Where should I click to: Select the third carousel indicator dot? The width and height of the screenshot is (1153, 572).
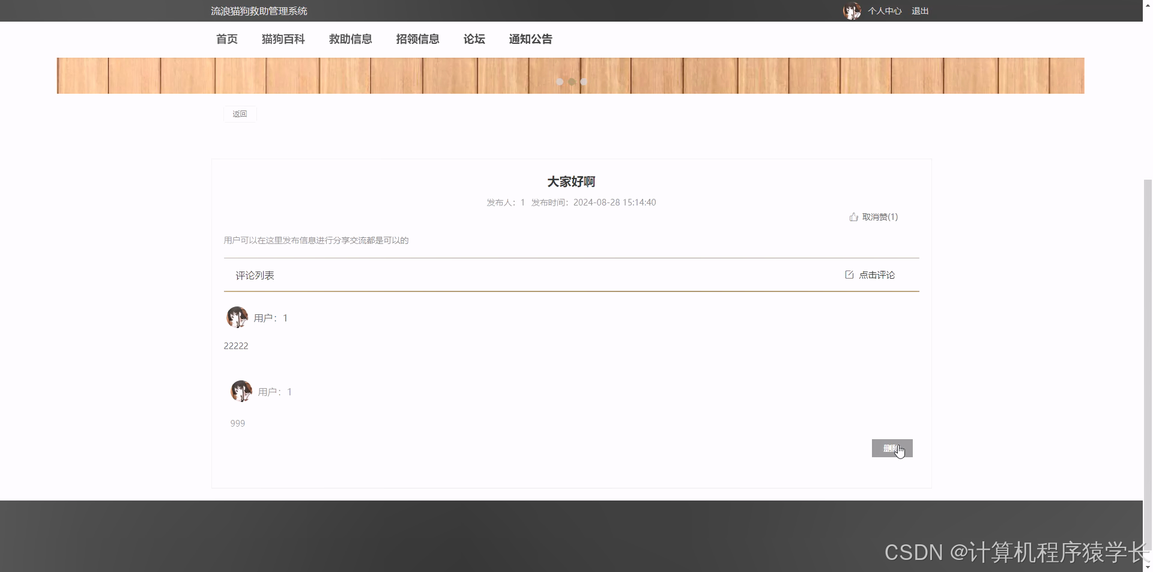point(583,82)
